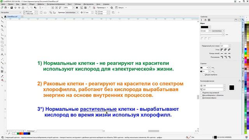Select the Polygon tool
Viewport: 249px width, 140px height.
coord(2,50)
